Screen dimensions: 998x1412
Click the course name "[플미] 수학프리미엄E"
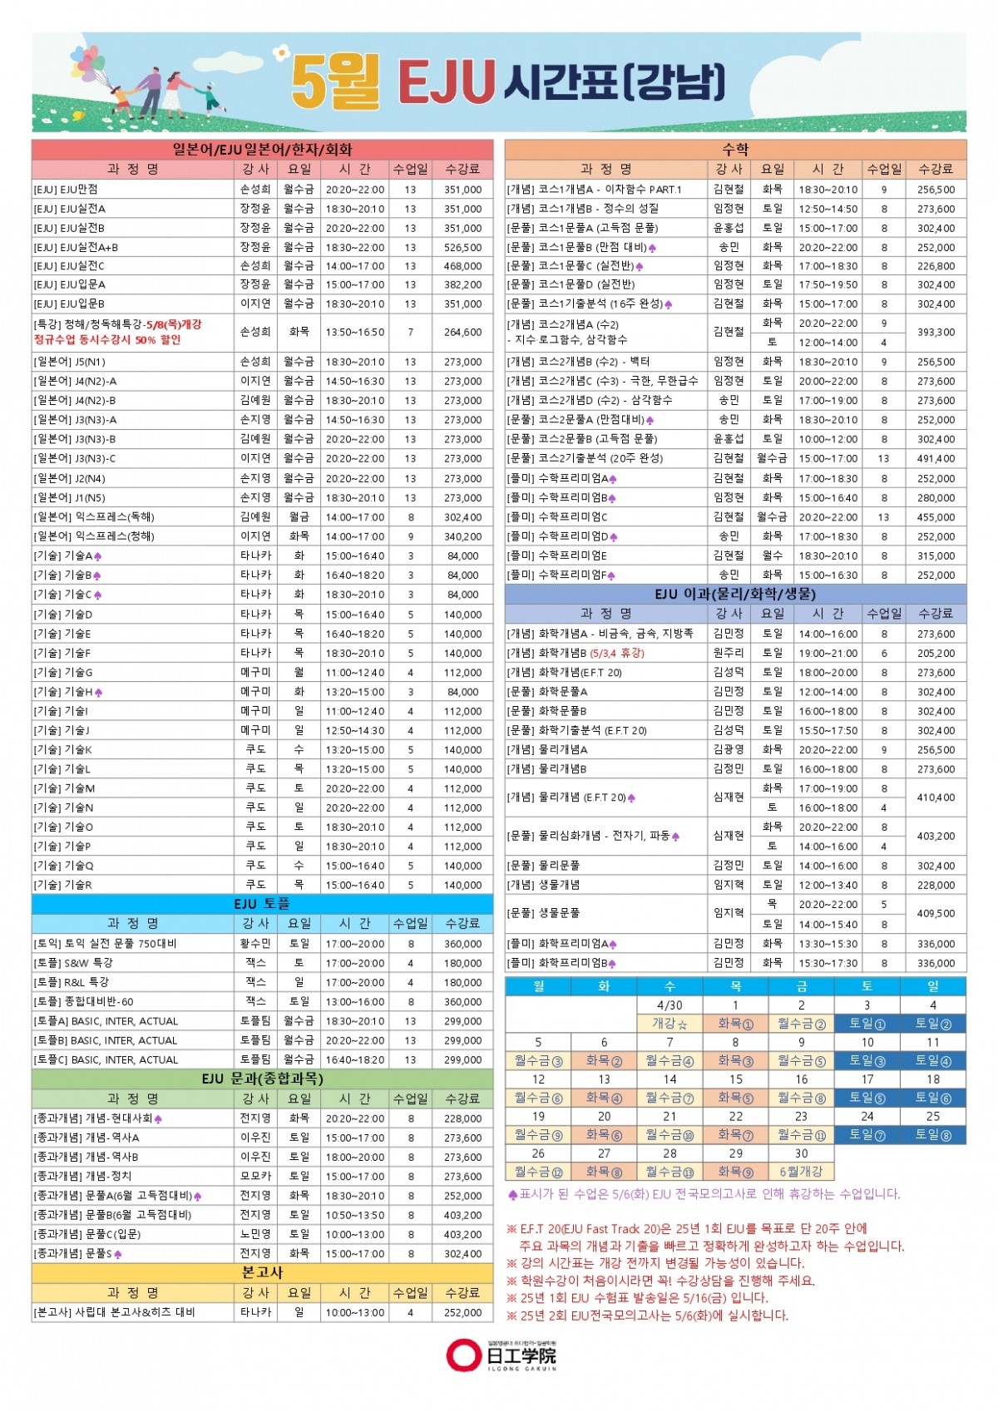[557, 555]
